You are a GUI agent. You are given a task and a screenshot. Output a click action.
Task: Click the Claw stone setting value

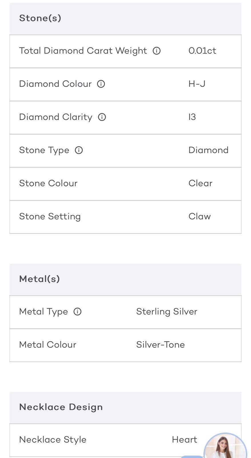(x=200, y=216)
